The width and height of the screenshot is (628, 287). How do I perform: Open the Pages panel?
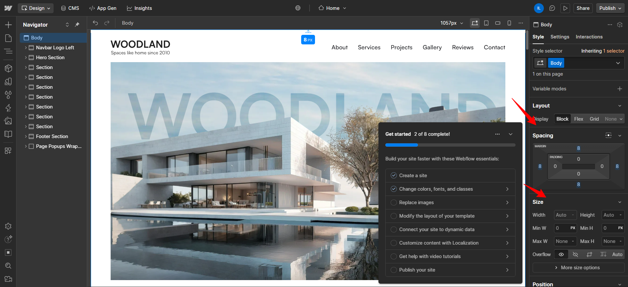click(x=8, y=38)
